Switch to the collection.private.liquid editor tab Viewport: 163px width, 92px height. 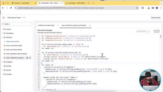pyautogui.click(x=46, y=25)
